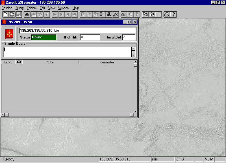Click the hand Stop icon
226x163 pixels.
pyautogui.click(x=130, y=14)
